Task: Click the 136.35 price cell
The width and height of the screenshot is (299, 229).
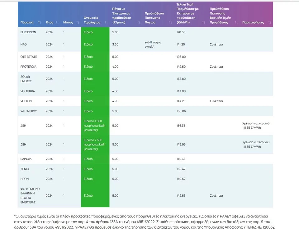Action: point(181,126)
